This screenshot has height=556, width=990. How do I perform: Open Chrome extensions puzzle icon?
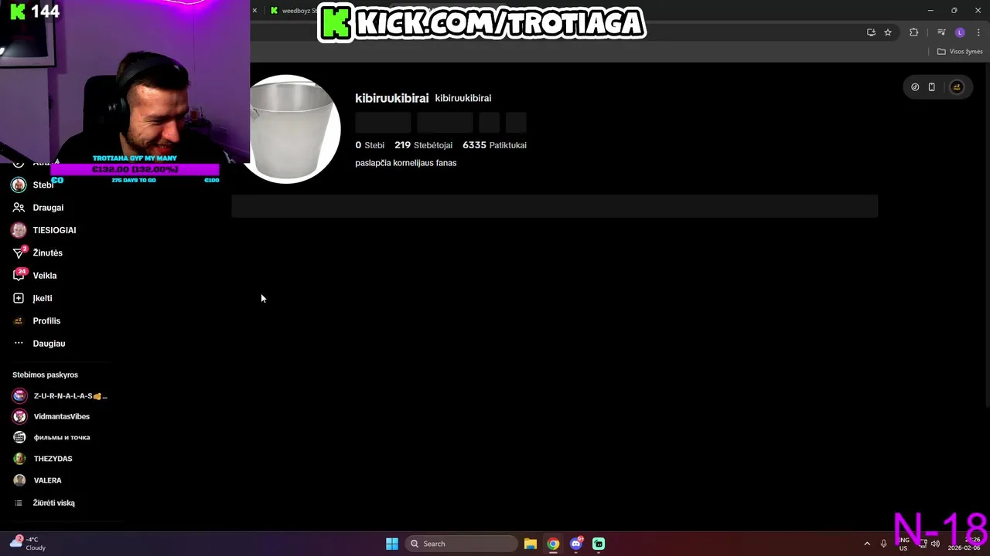914,32
